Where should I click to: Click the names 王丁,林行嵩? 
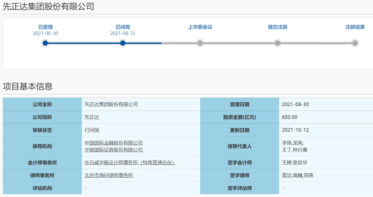(295, 150)
